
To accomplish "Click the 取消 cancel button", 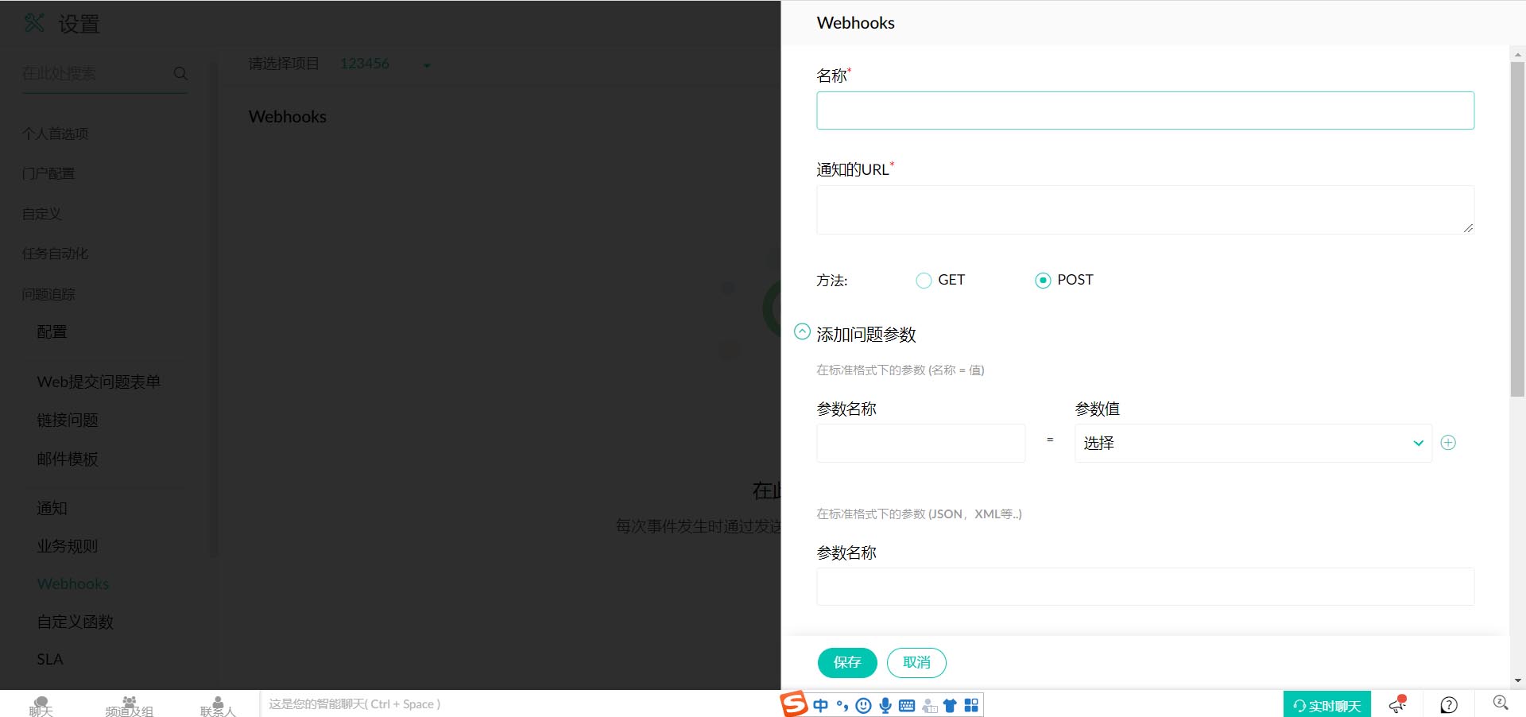I will coord(916,662).
